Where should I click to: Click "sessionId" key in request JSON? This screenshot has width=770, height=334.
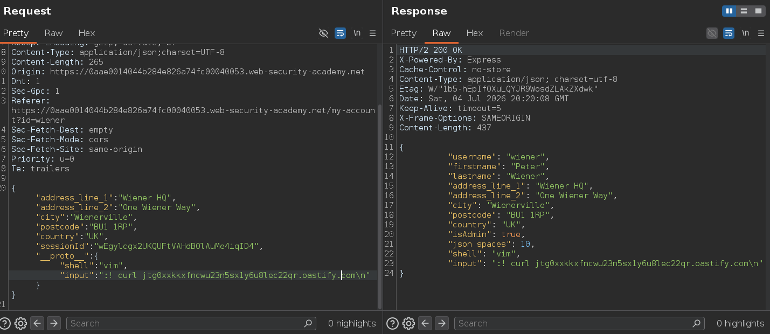[62, 246]
